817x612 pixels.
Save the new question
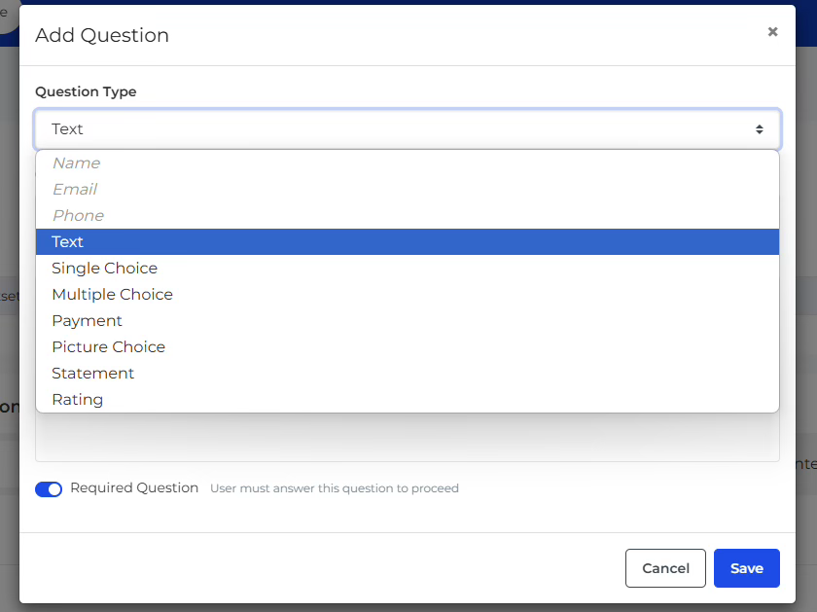coord(747,568)
